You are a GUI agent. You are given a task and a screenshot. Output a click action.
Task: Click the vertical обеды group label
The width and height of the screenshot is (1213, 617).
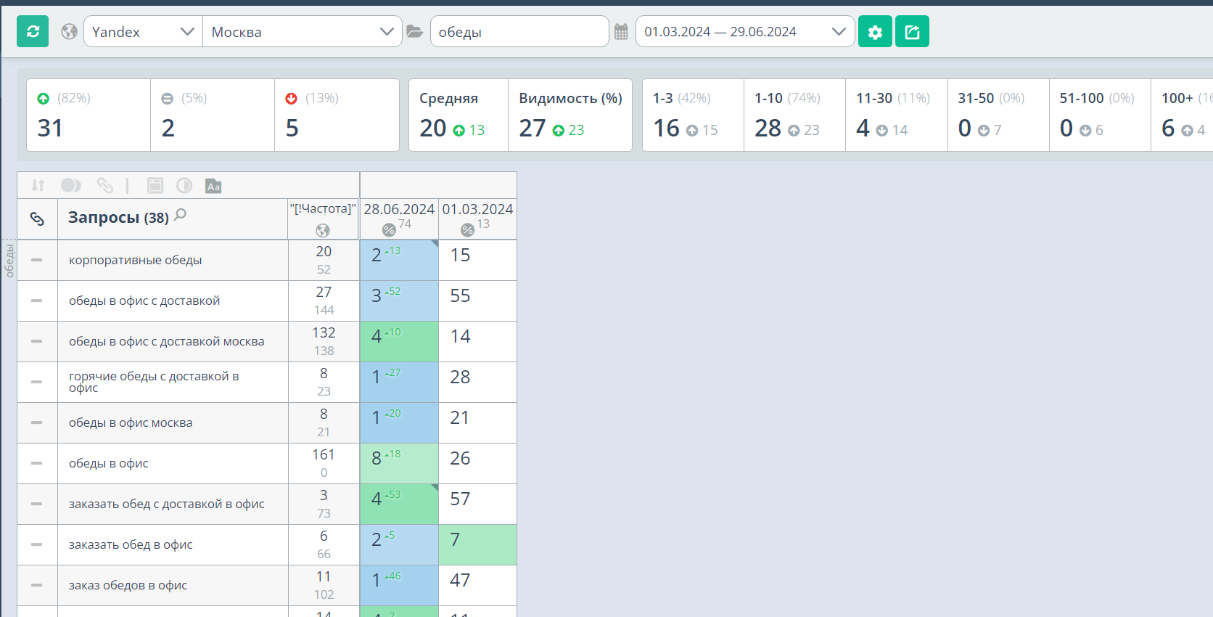point(9,261)
